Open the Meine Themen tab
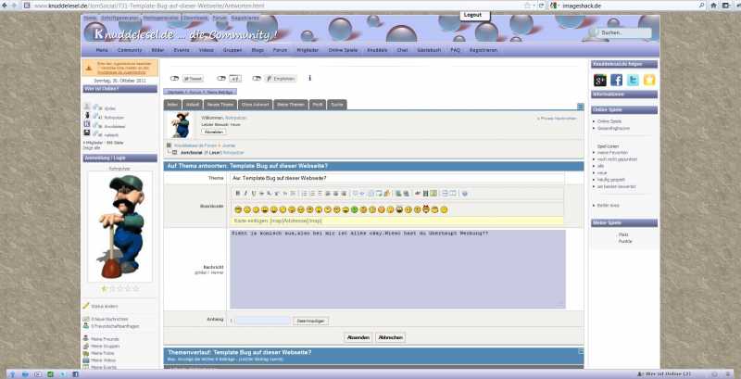 coord(291,105)
